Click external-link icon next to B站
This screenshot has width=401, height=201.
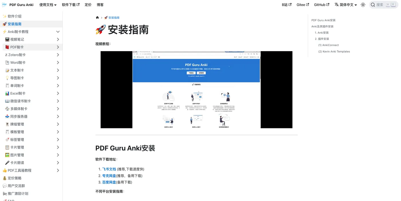pos(290,5)
